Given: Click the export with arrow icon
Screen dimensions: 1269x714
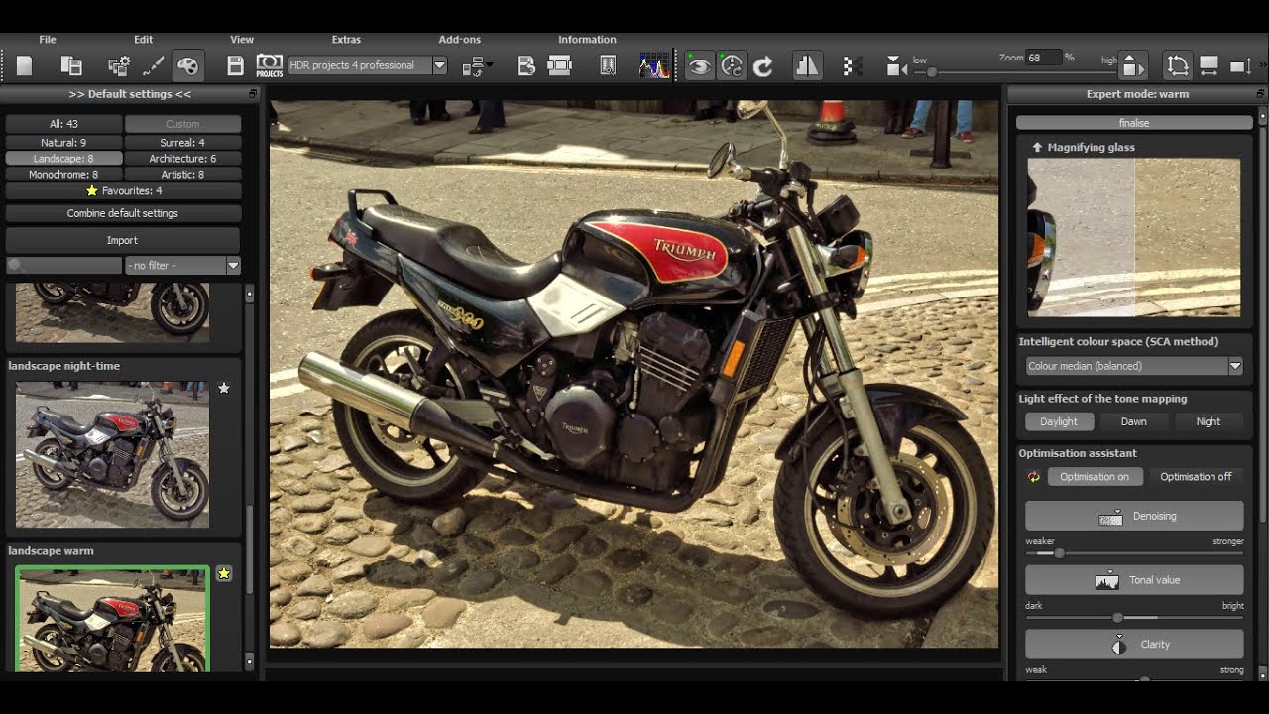Looking at the screenshot, I should tap(526, 66).
